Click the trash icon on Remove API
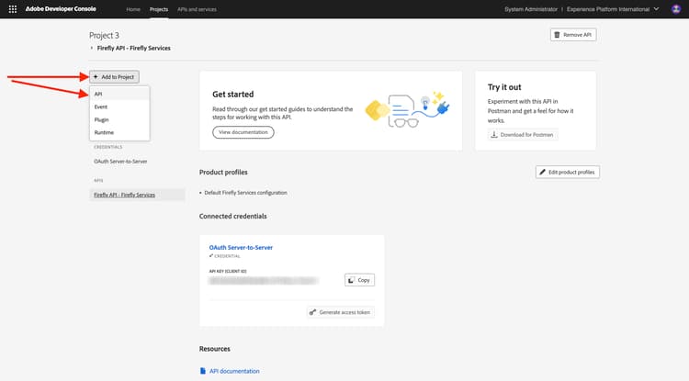The image size is (689, 381). pos(557,34)
